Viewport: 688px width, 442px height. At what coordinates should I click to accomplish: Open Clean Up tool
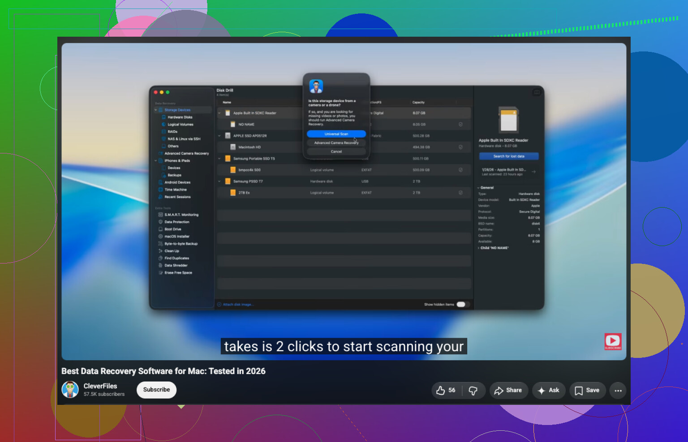(172, 251)
